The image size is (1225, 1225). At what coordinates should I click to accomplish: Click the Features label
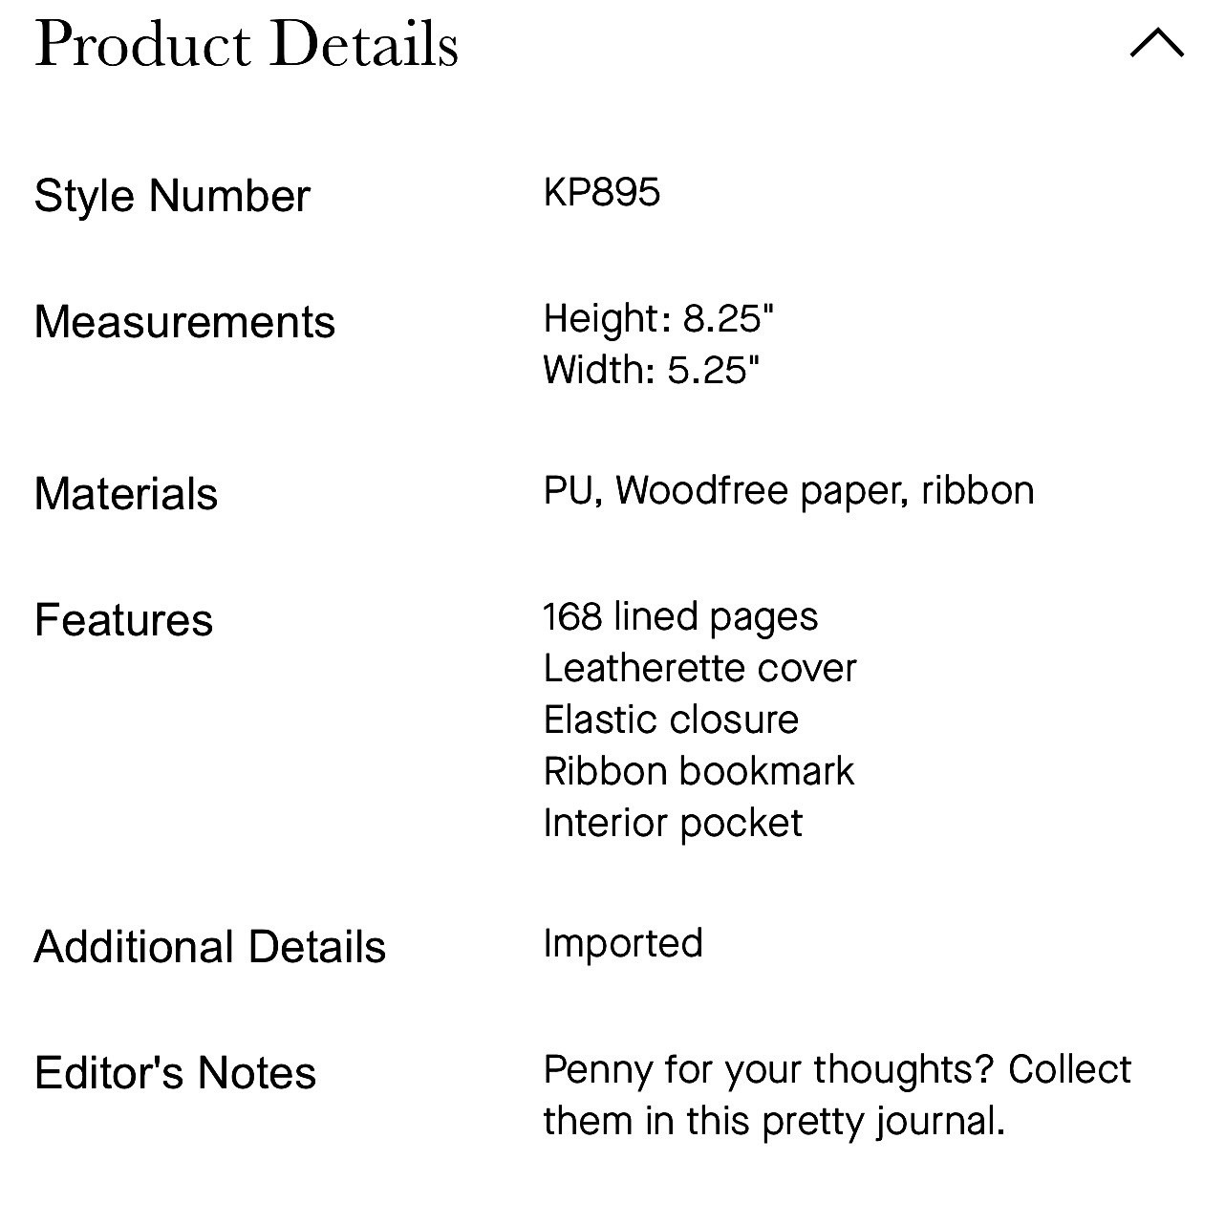123,620
